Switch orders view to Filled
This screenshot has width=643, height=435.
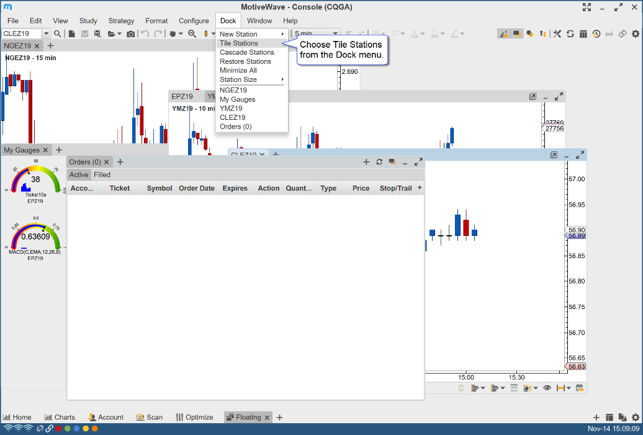(x=102, y=175)
